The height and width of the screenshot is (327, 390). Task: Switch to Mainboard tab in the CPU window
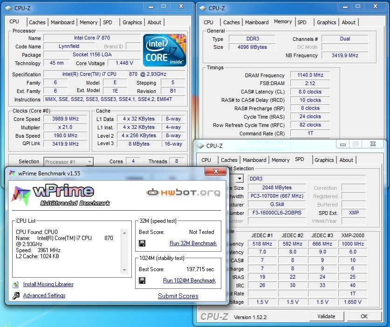(x=62, y=22)
